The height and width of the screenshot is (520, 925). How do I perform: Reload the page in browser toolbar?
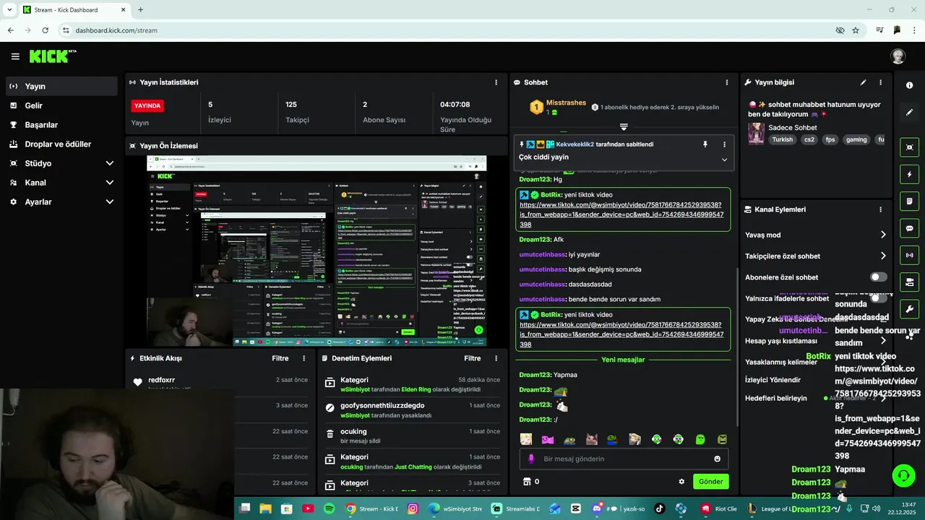pos(46,30)
